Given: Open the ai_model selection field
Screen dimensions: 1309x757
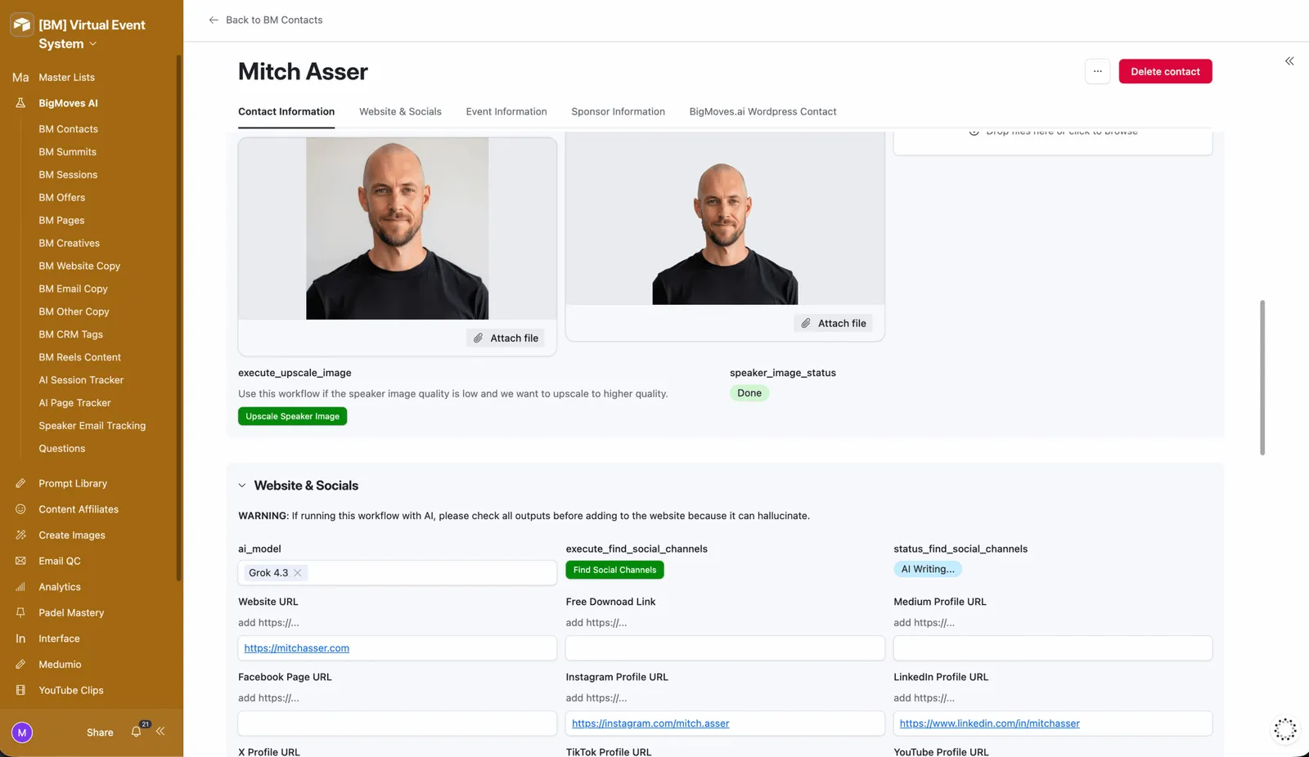Looking at the screenshot, I should (x=398, y=573).
